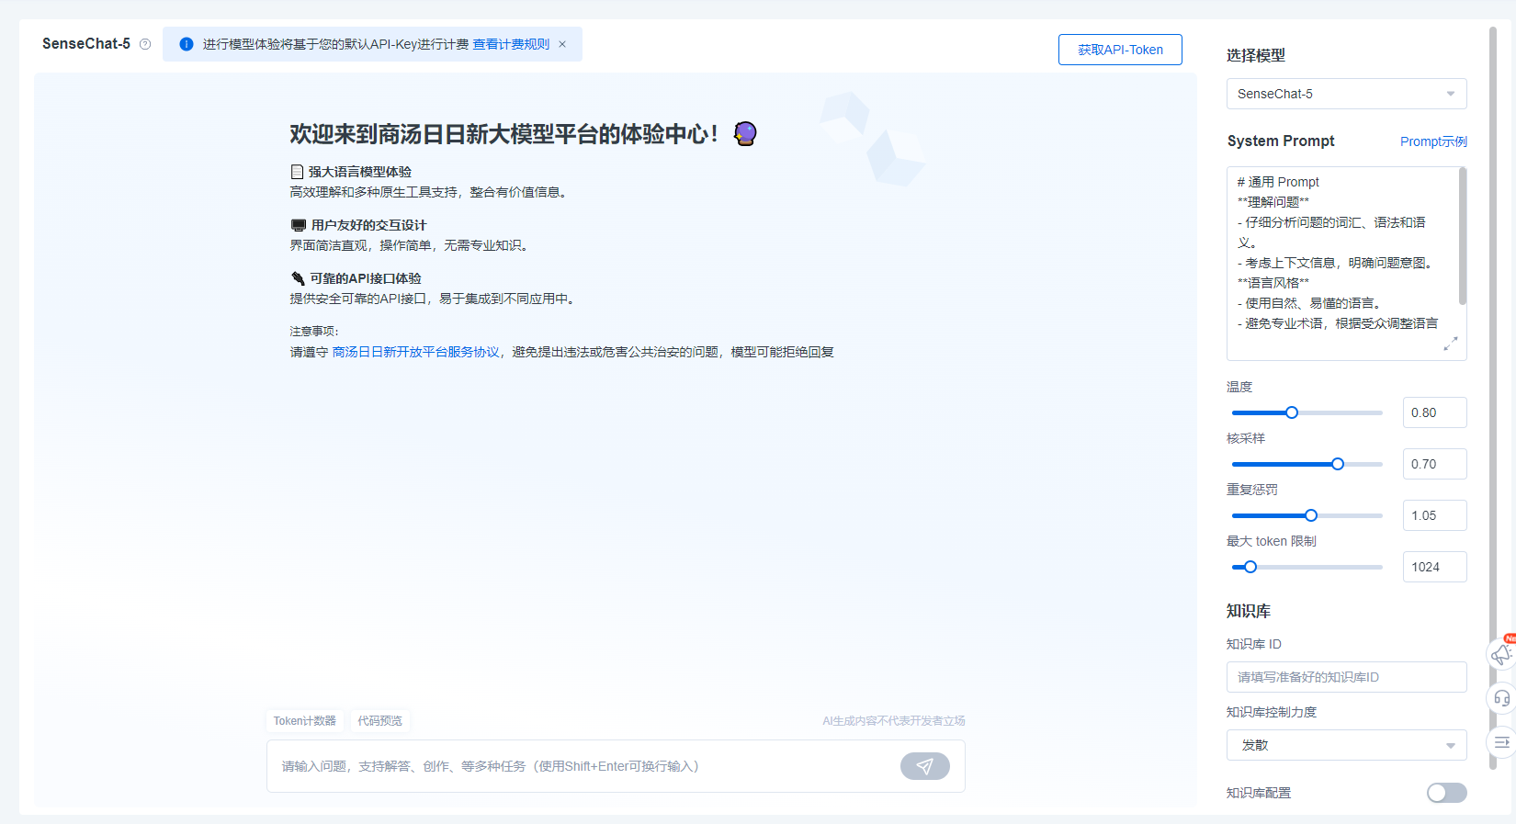Click the SenseChat-5 page title
This screenshot has width=1516, height=824.
coord(86,44)
